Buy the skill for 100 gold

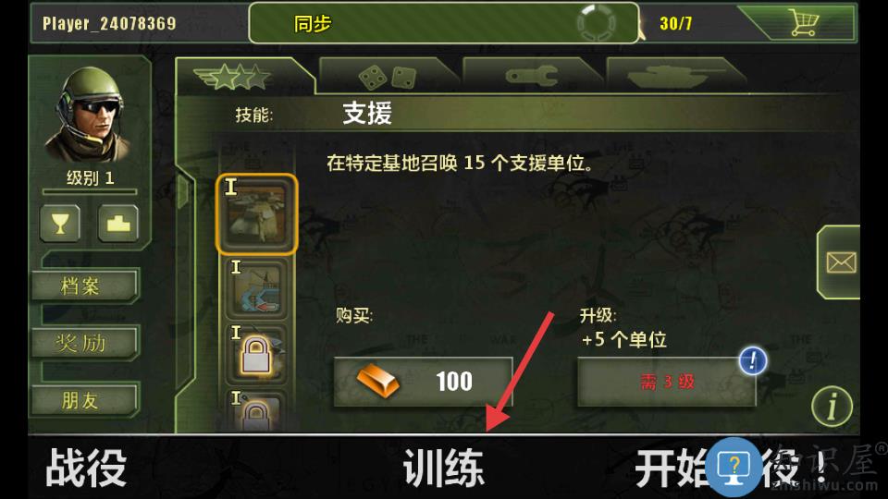click(x=423, y=382)
